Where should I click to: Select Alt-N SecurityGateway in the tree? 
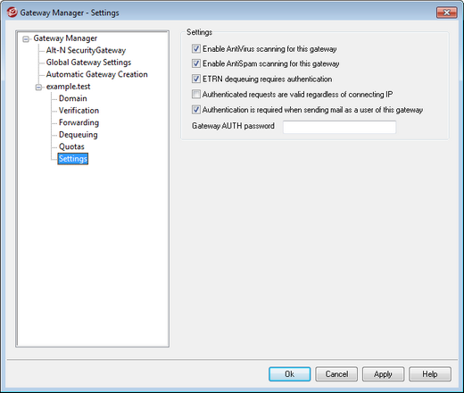86,50
